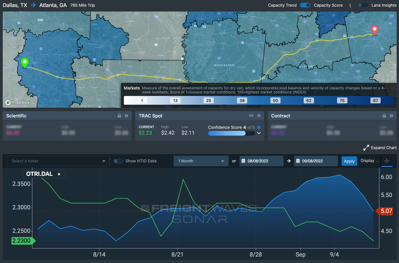Image resolution: width=399 pixels, height=263 pixels.
Task: Open the Mapbox logo link
Action: [x=17, y=102]
